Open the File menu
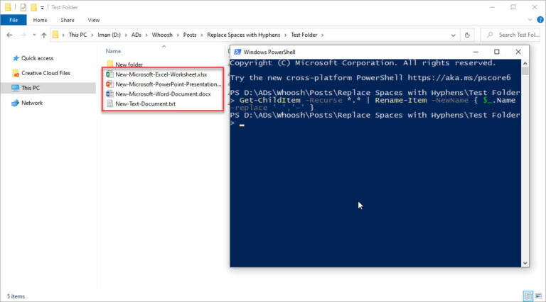The width and height of the screenshot is (546, 302). tap(13, 20)
